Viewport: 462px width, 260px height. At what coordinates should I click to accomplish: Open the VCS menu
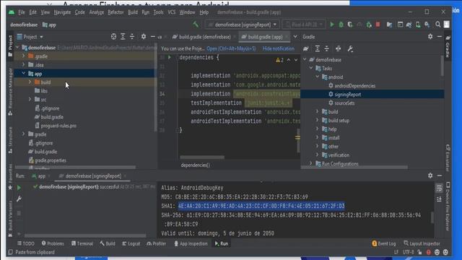pos(172,12)
